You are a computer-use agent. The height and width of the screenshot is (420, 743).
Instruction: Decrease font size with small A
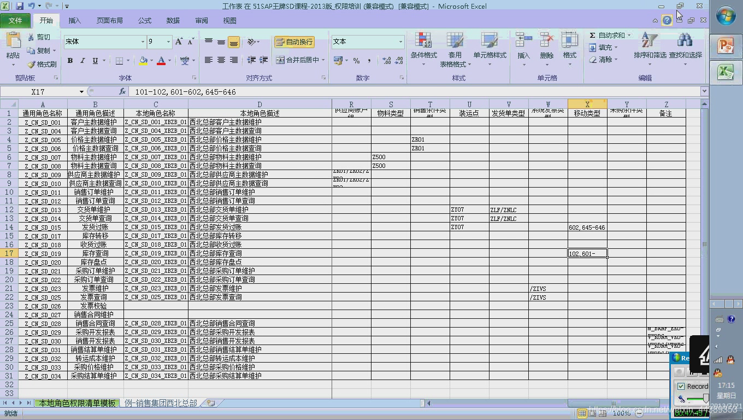click(x=190, y=42)
